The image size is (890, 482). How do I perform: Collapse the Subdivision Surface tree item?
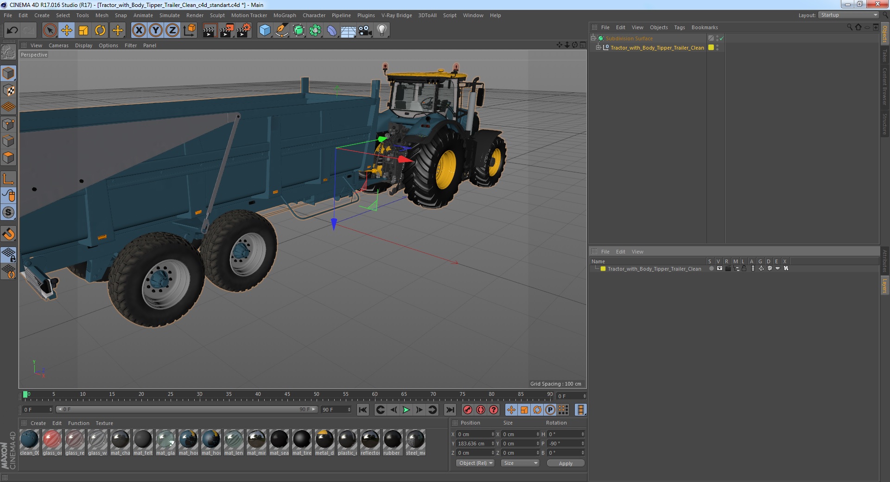click(x=593, y=38)
